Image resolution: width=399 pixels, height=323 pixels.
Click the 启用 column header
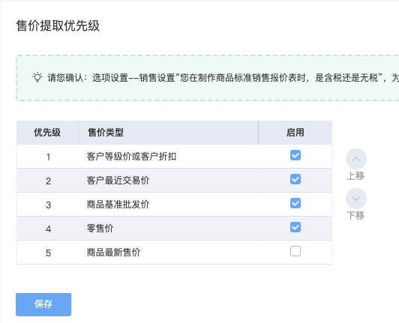click(295, 133)
